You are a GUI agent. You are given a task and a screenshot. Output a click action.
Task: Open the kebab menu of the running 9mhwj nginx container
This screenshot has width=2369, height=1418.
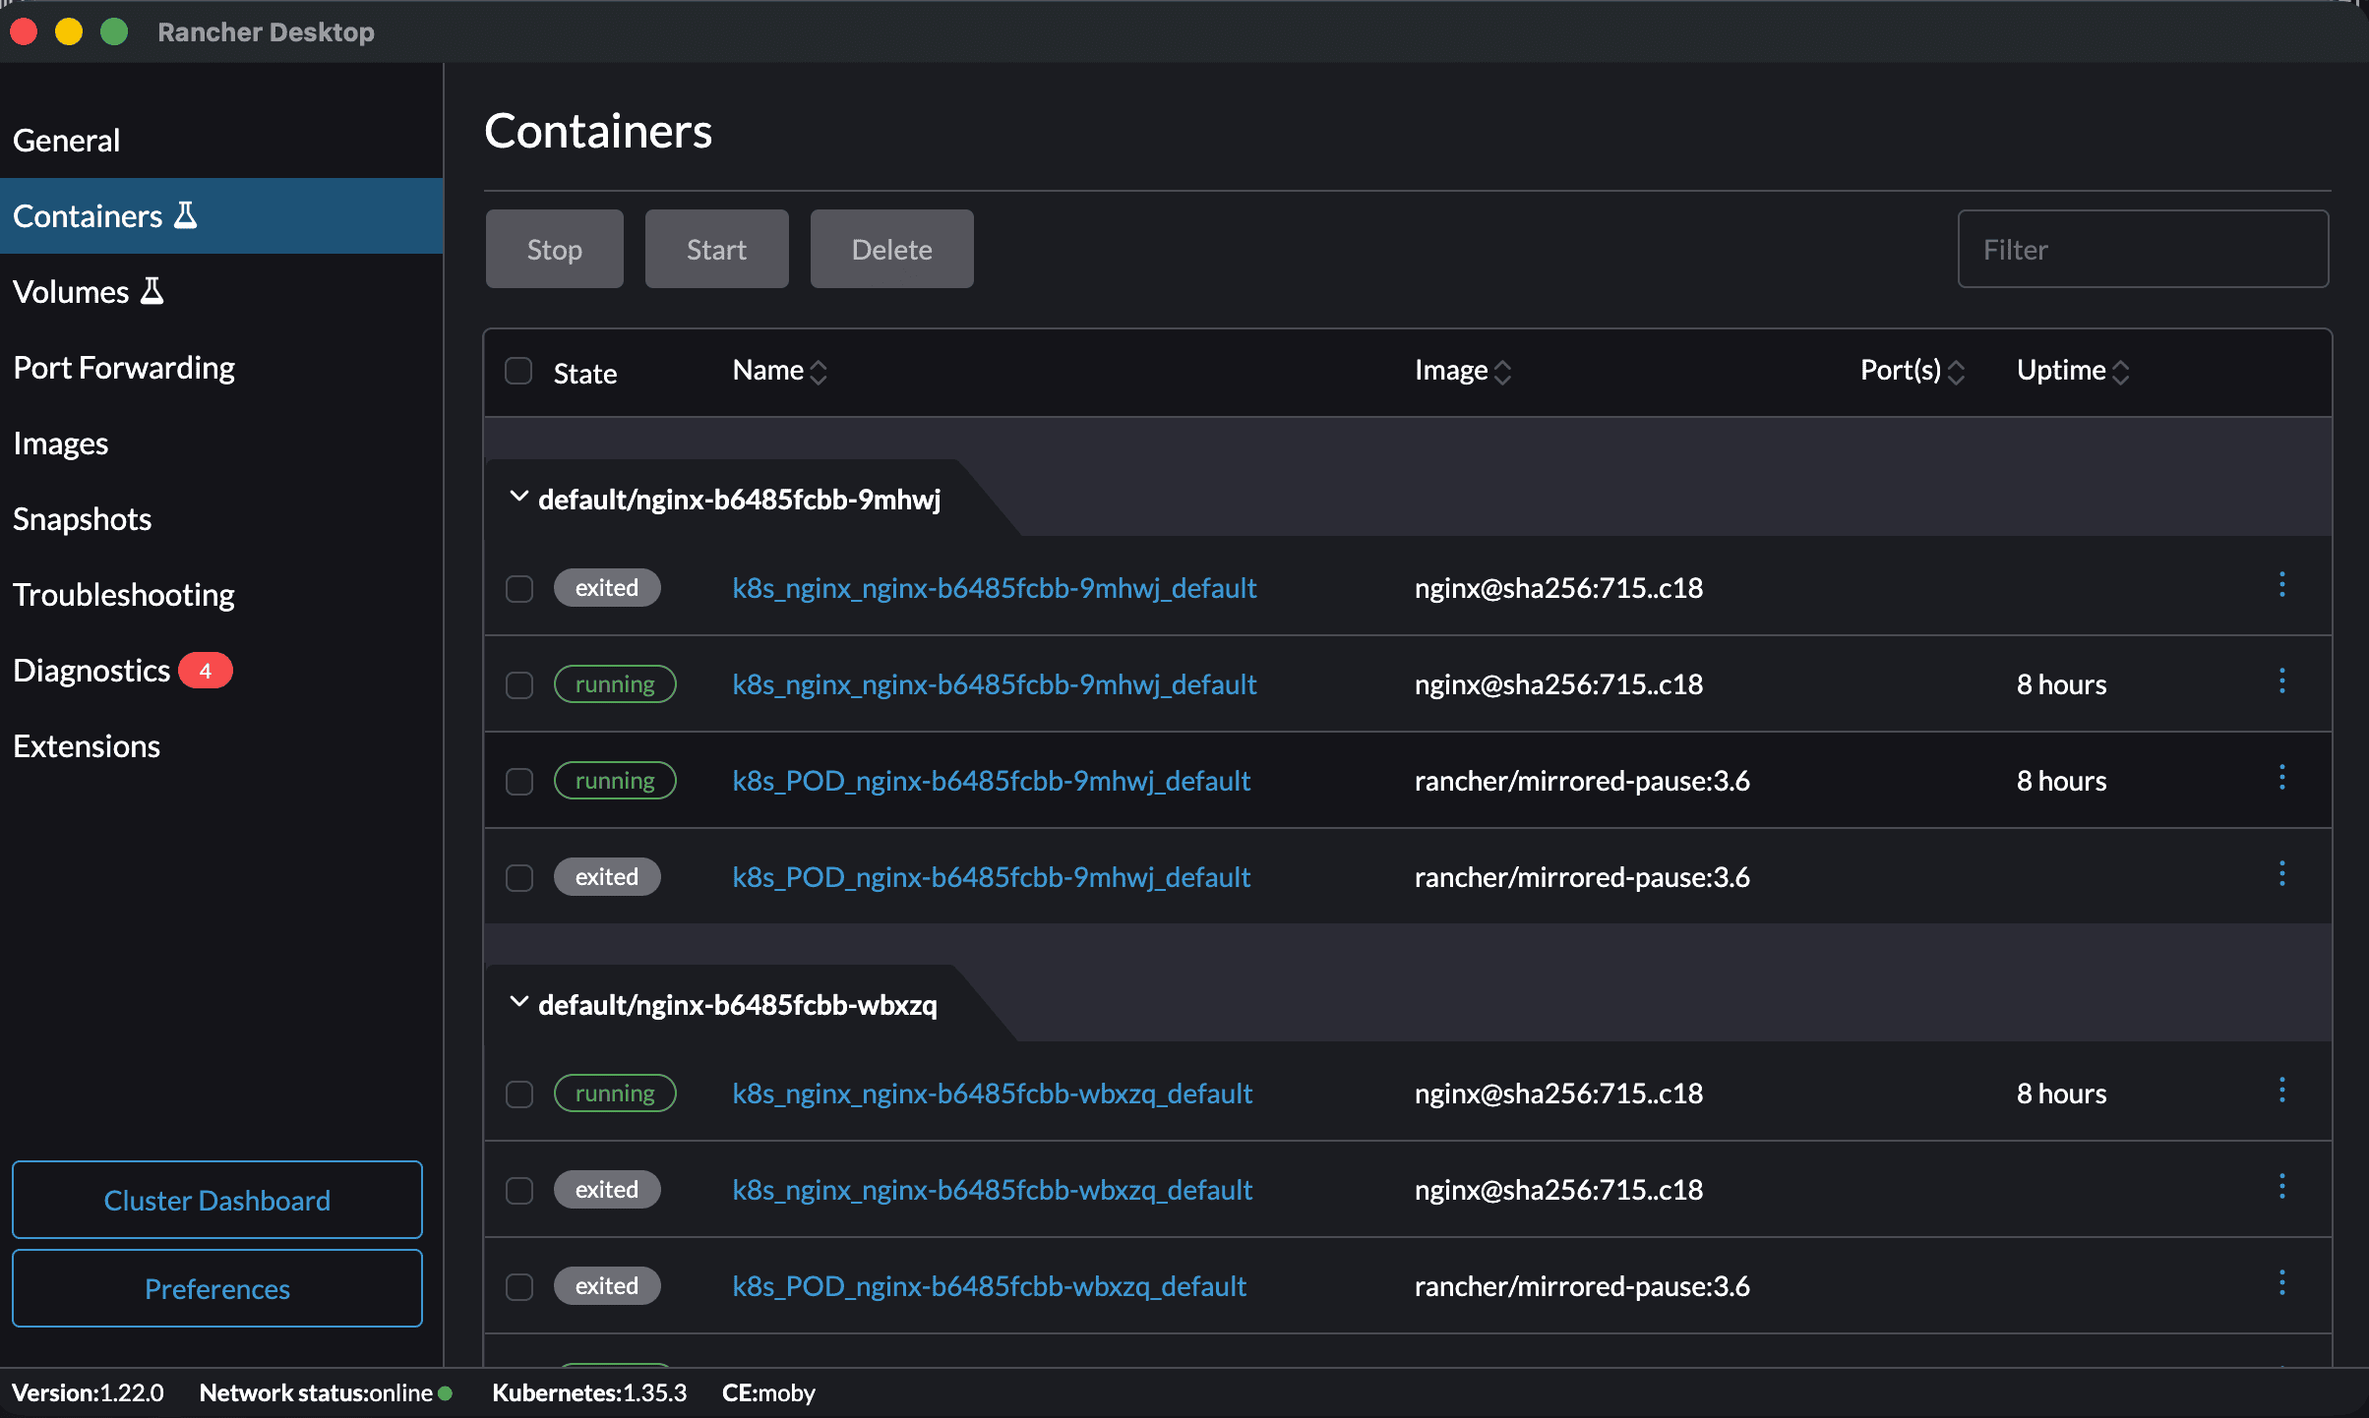[2282, 680]
